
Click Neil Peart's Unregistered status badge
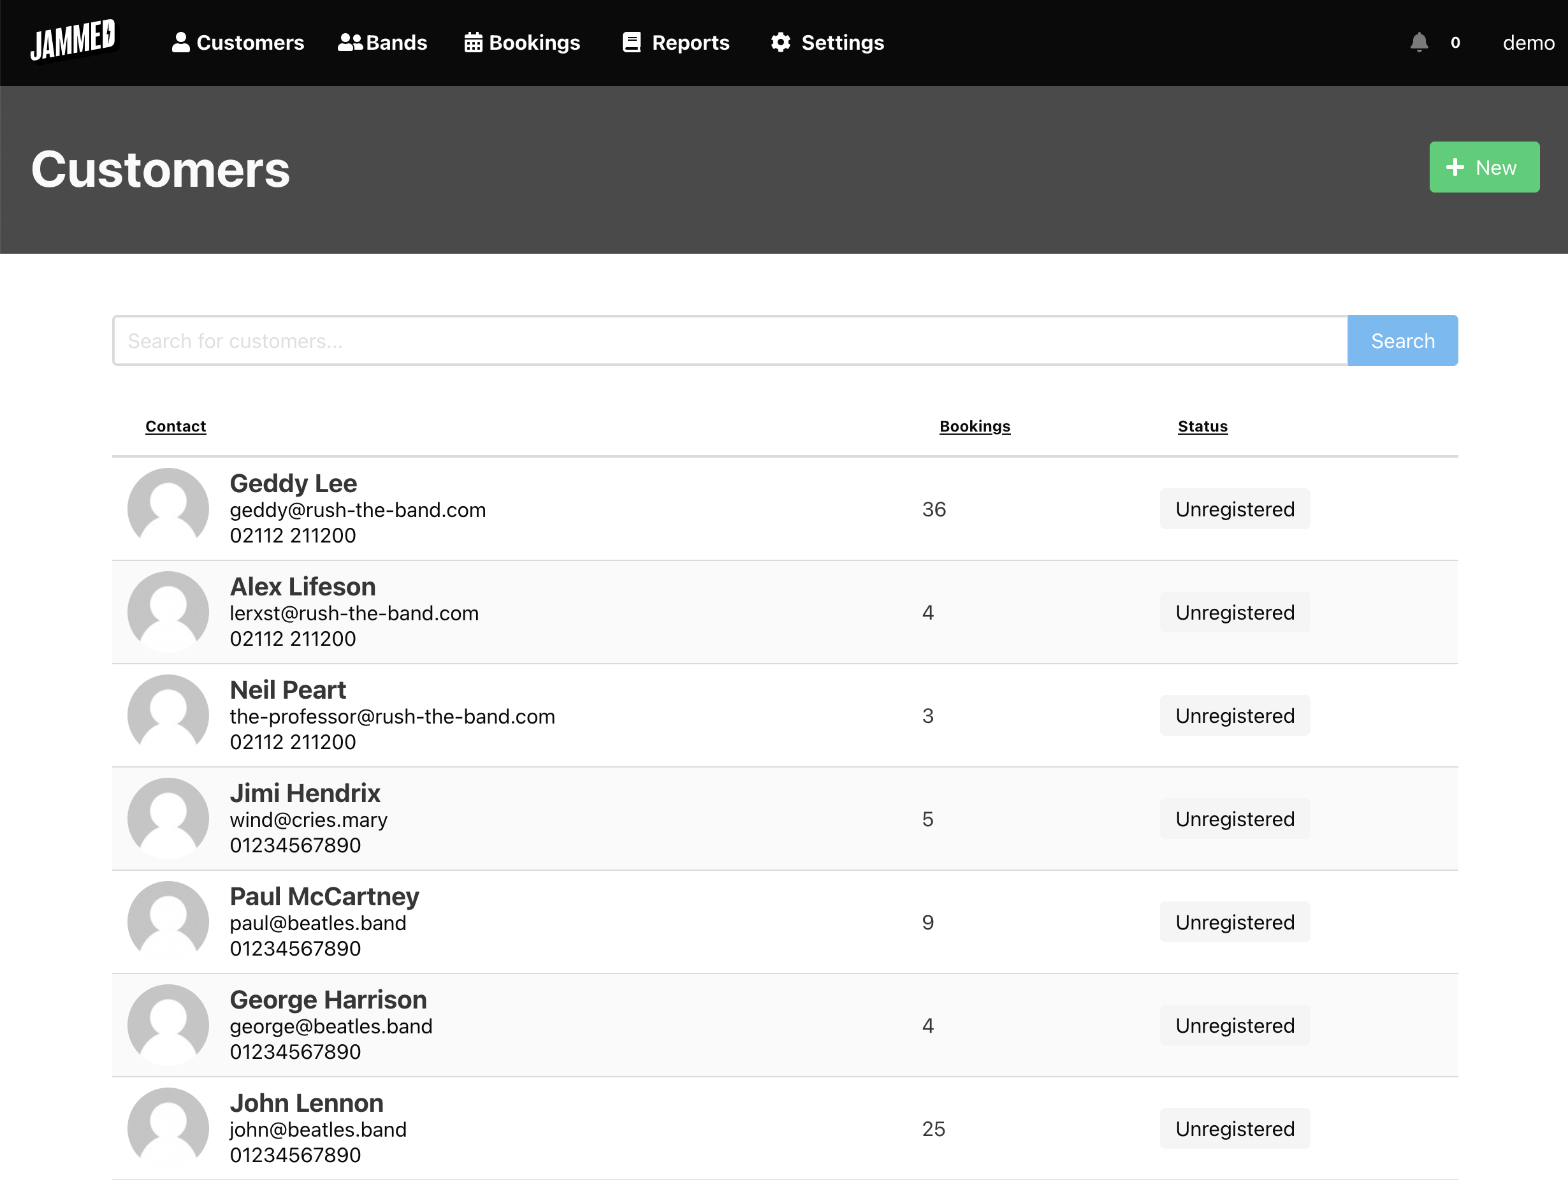[x=1235, y=715]
